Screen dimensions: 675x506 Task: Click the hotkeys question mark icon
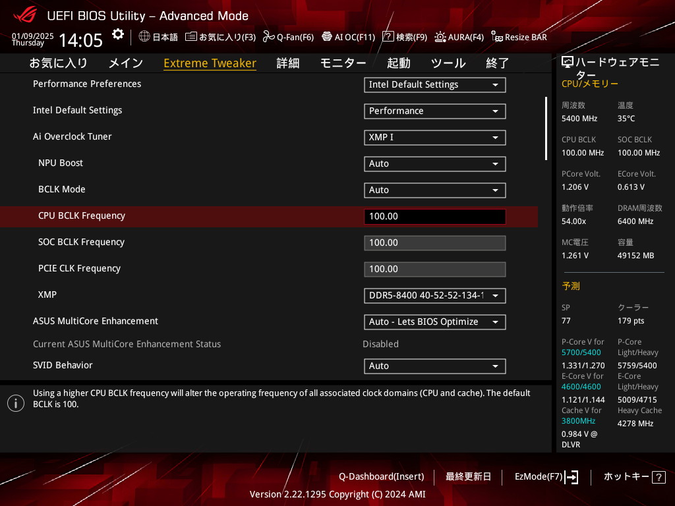[659, 477]
